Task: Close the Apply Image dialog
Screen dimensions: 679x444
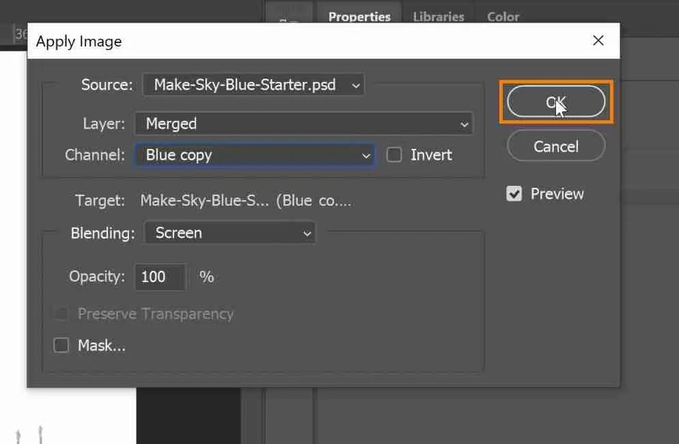Action: coord(598,40)
